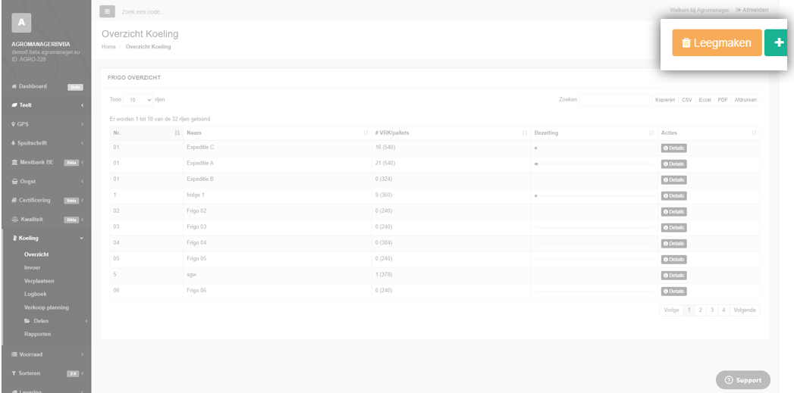Click the Agromanager logo avatar

coord(21,23)
